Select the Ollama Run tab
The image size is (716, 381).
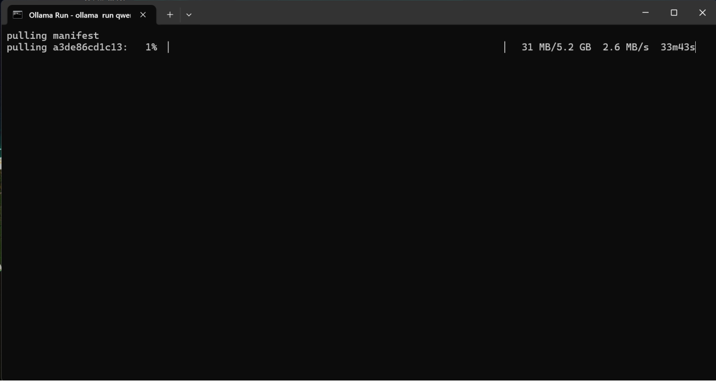79,15
